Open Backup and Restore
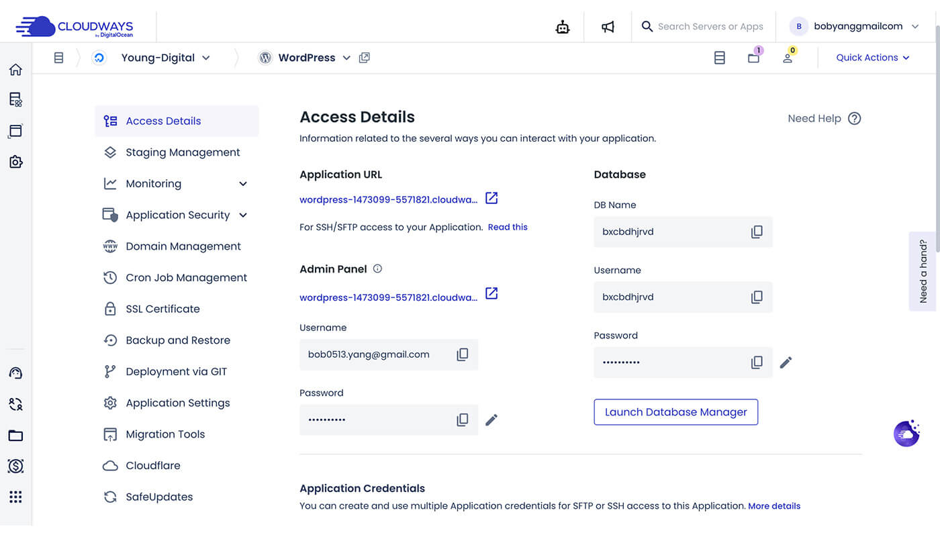The image size is (940, 537). pos(177,340)
